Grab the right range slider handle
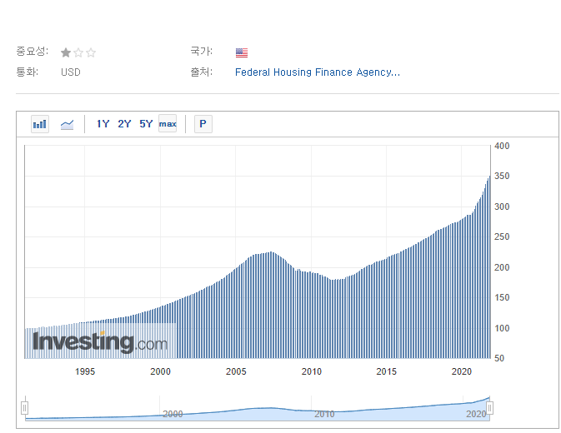Image resolution: width=561 pixels, height=433 pixels. point(489,408)
